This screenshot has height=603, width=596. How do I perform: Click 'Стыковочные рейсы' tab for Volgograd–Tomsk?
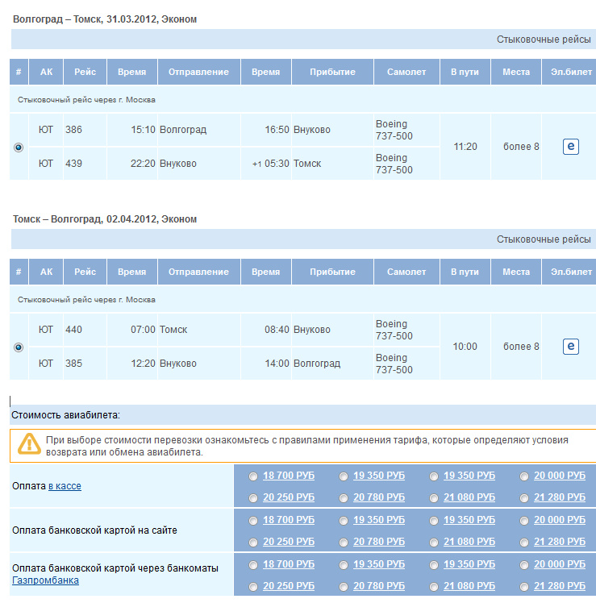coord(544,40)
